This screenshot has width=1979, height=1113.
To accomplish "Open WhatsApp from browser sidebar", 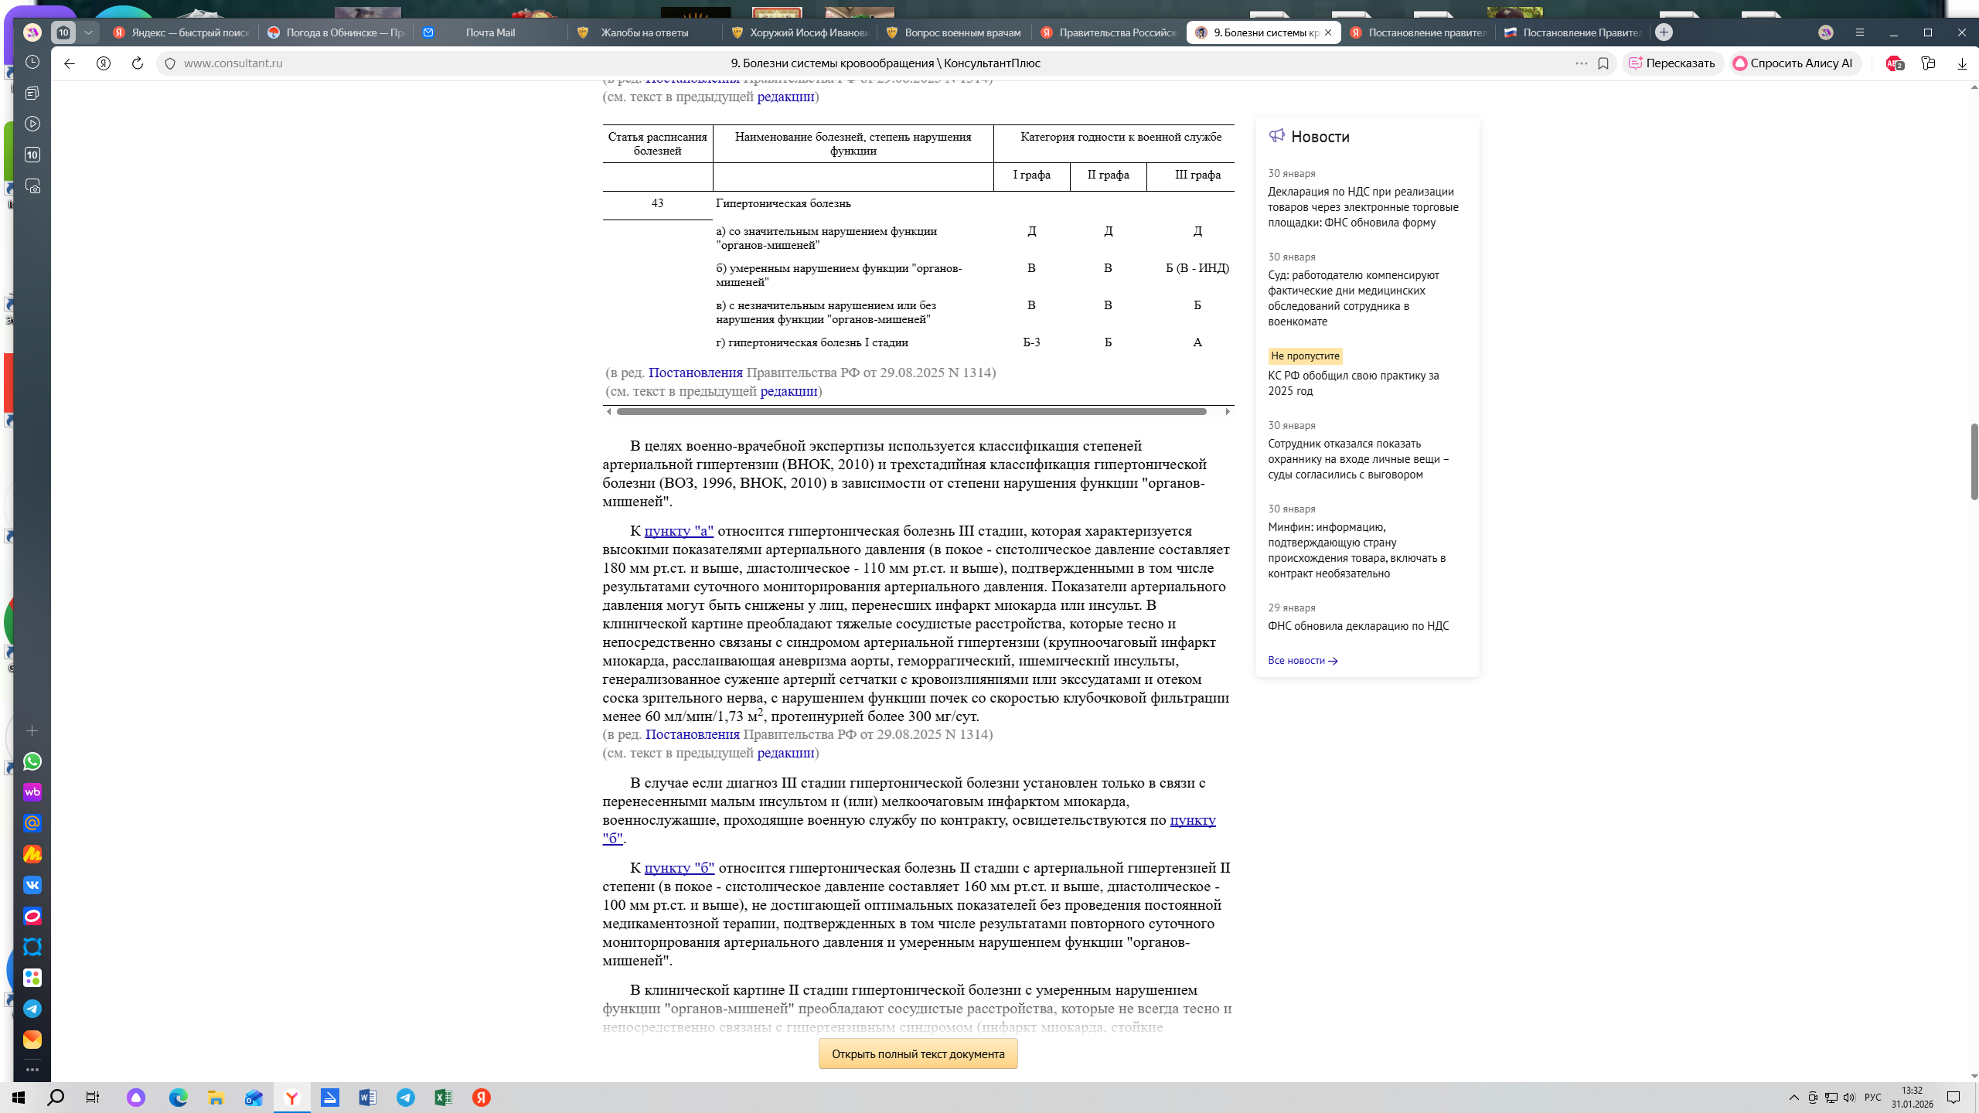I will point(32,761).
